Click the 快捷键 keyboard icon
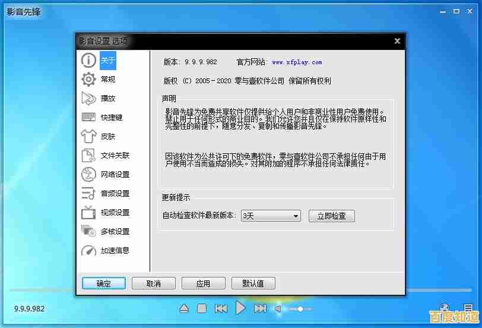The height and width of the screenshot is (328, 482). [88, 117]
